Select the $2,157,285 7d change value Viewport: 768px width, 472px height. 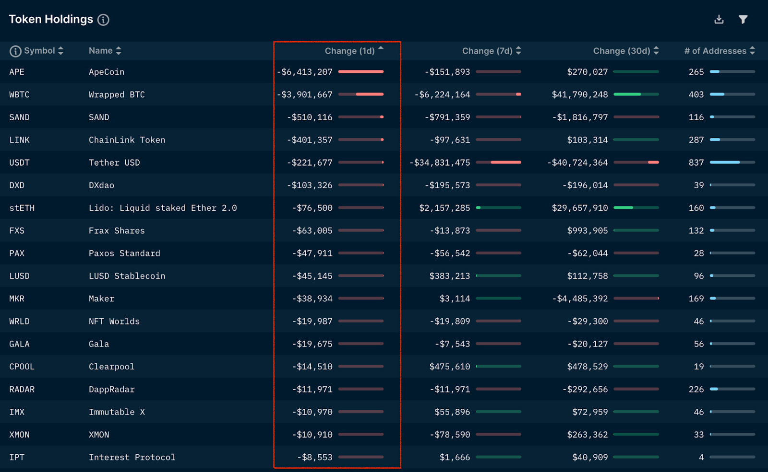(444, 208)
